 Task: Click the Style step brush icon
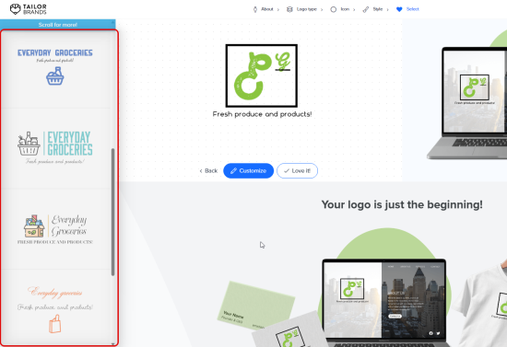(366, 9)
